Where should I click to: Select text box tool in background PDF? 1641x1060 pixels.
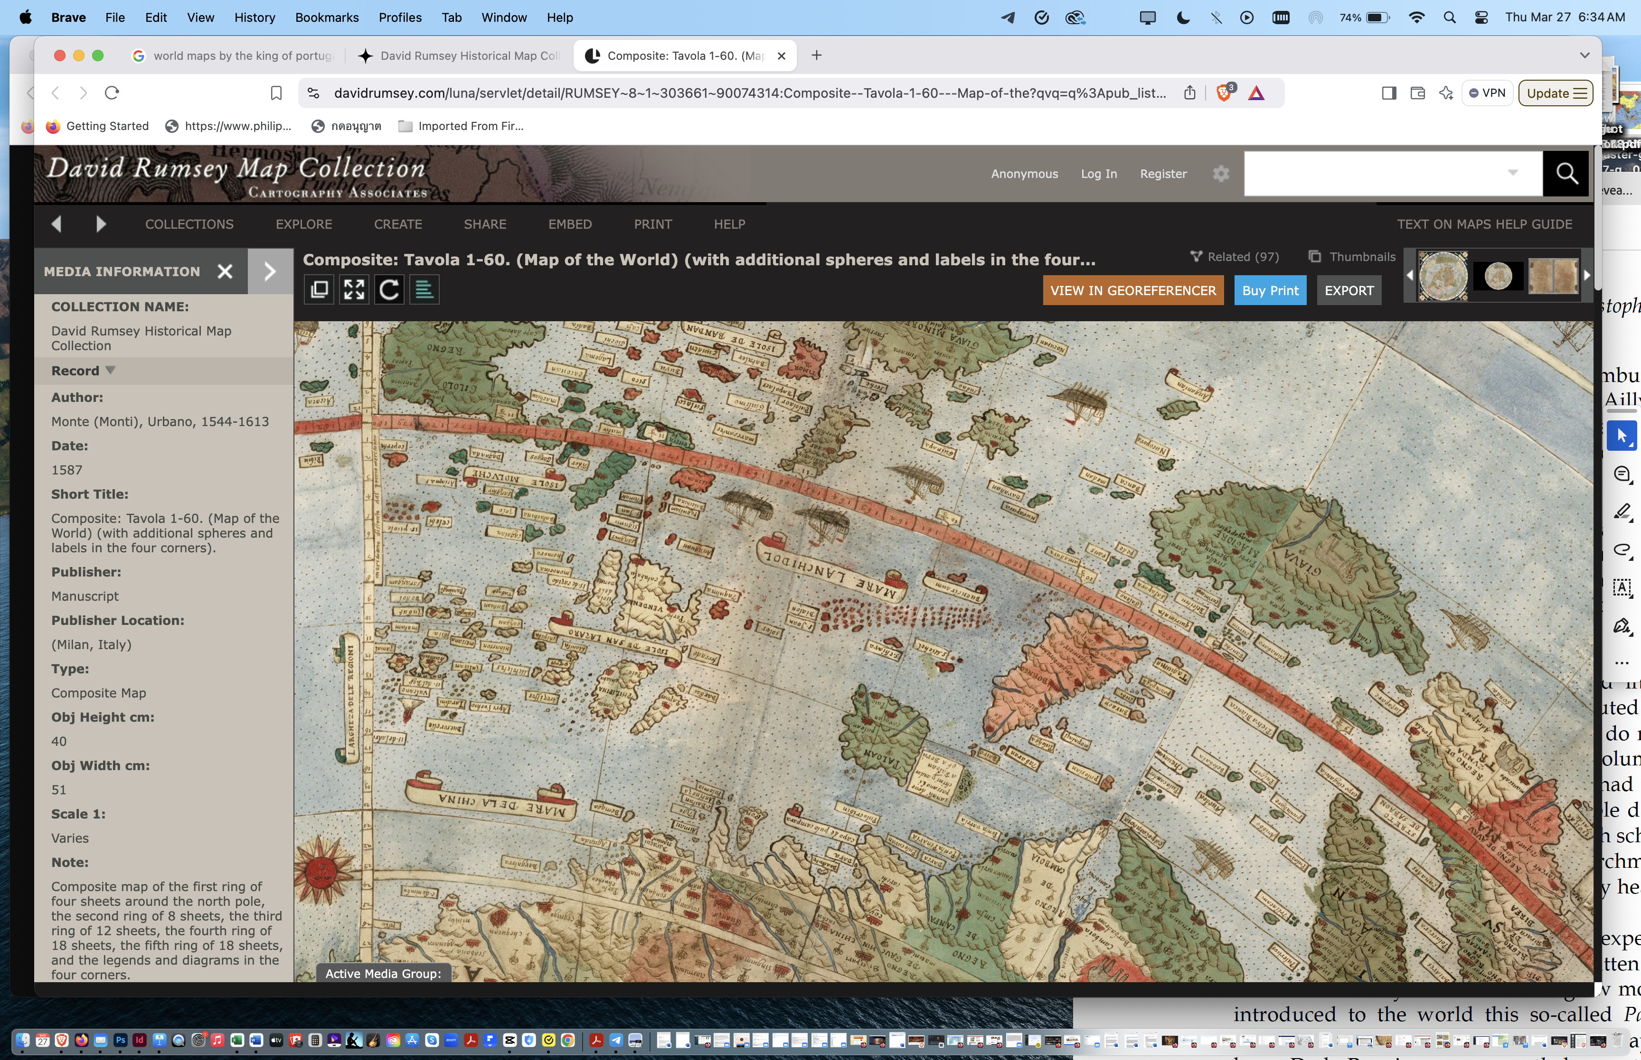point(1622,588)
